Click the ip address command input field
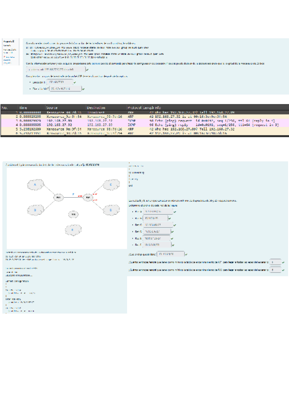 point(56,69)
